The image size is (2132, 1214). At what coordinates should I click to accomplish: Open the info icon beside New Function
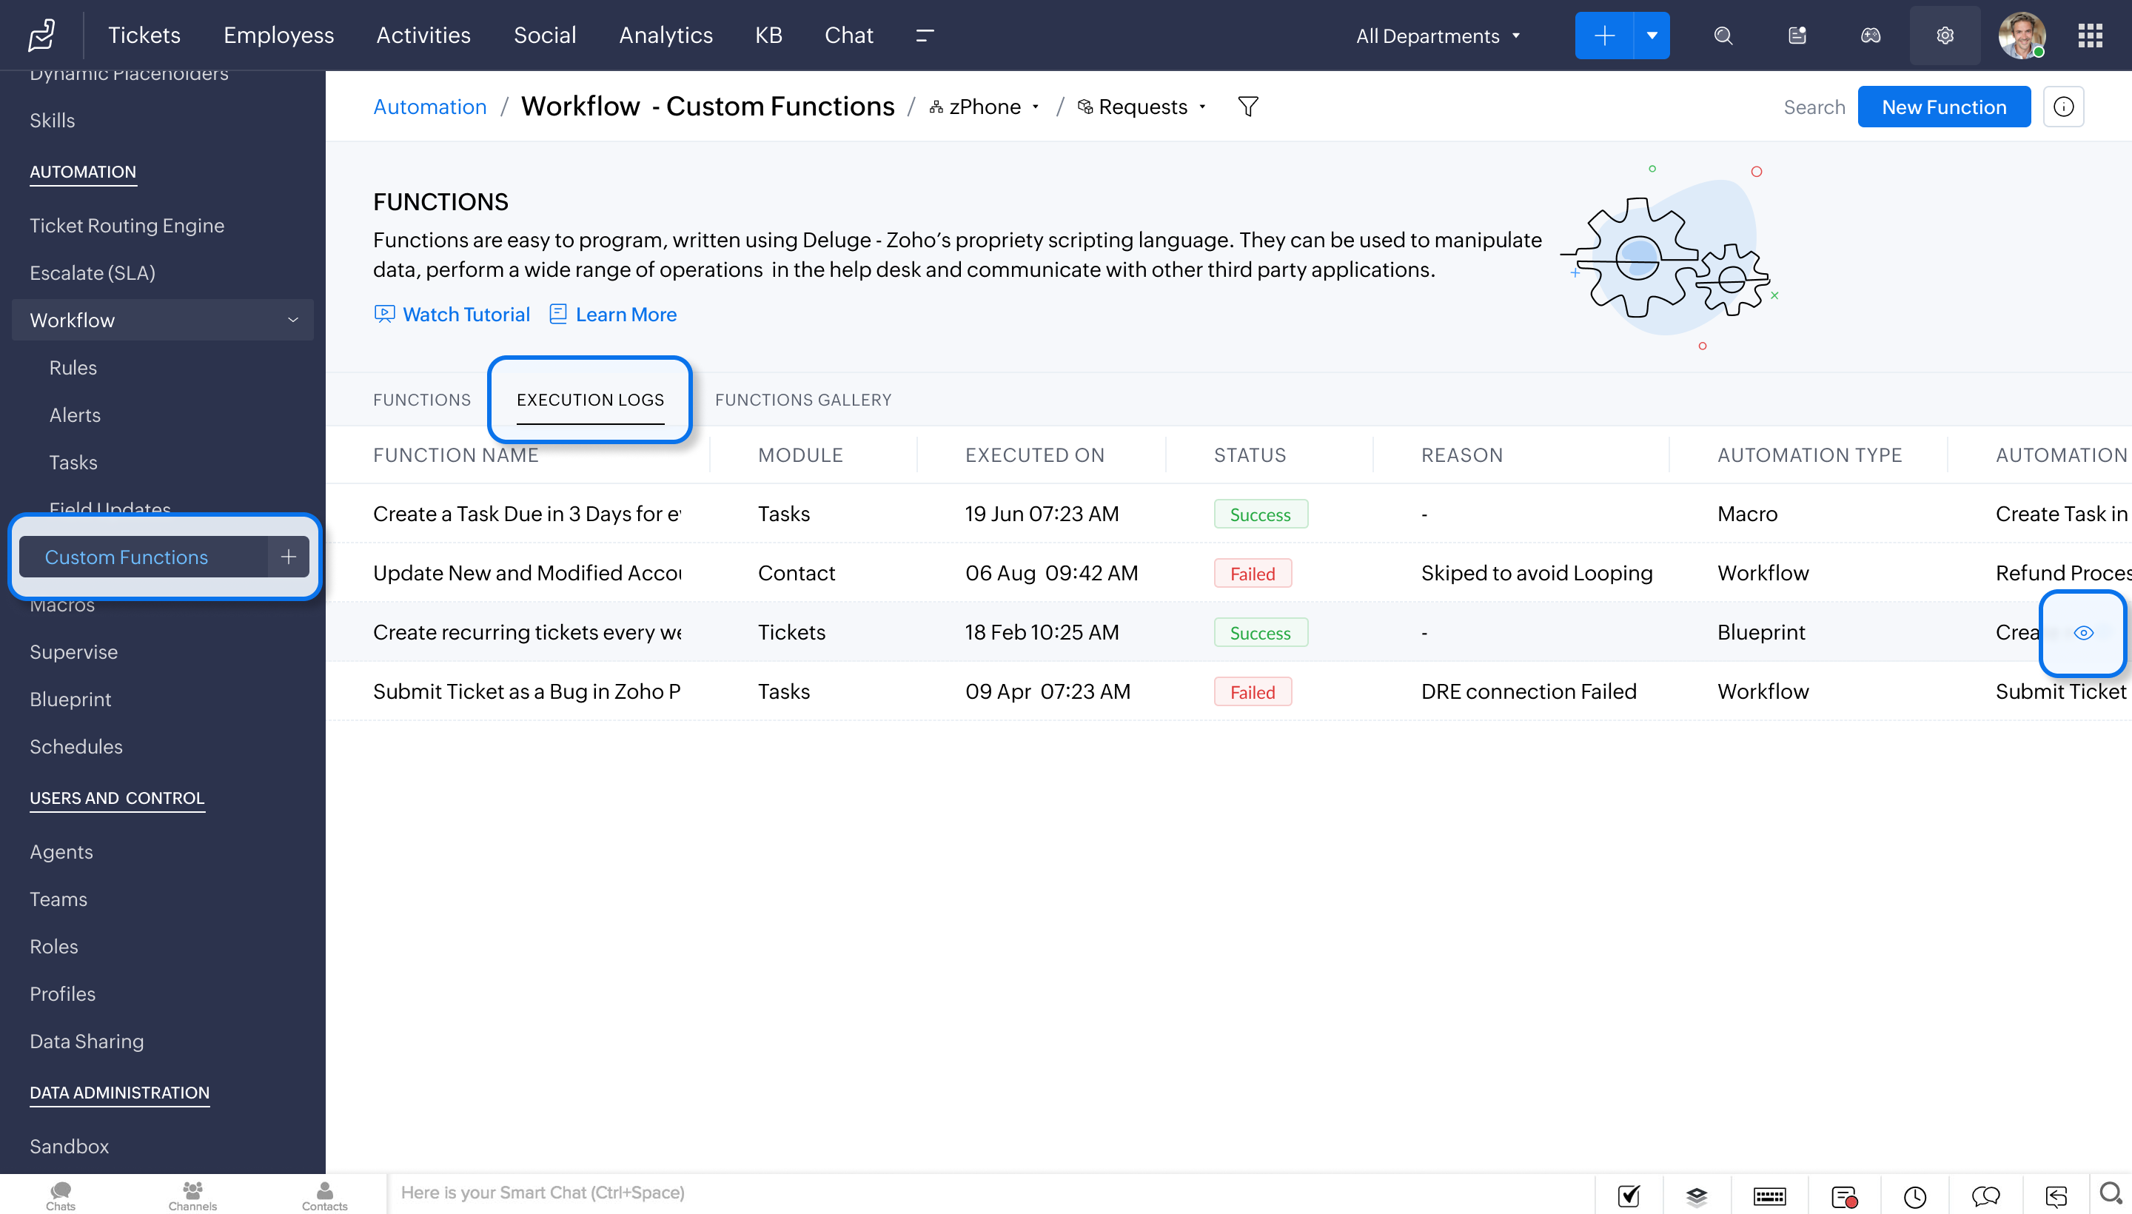tap(2064, 107)
